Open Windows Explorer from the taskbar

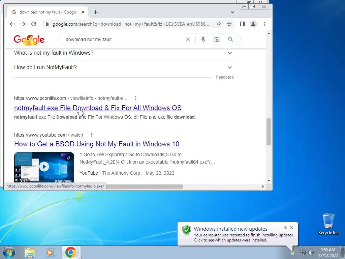[x=30, y=252]
